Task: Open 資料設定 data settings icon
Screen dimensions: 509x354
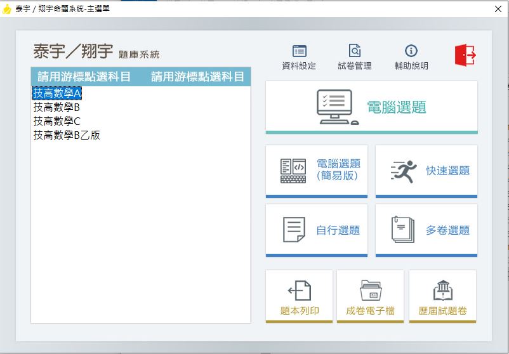Action: 299,51
